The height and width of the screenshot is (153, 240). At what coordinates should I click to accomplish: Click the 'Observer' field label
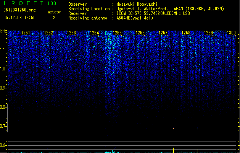pyautogui.click(x=77, y=4)
